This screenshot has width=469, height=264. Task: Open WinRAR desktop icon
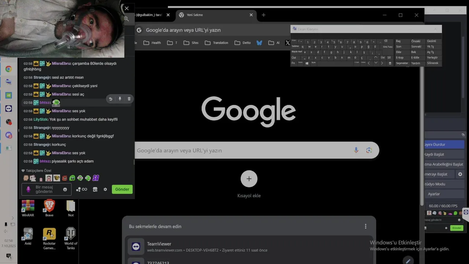(28, 209)
